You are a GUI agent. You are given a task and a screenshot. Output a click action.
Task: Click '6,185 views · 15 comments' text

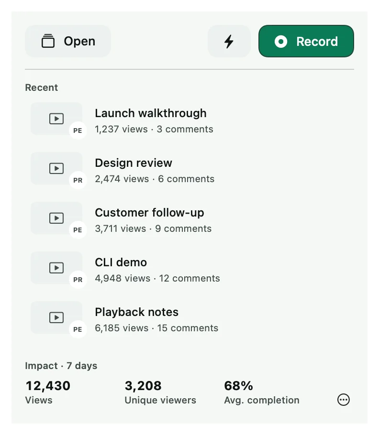tap(156, 328)
